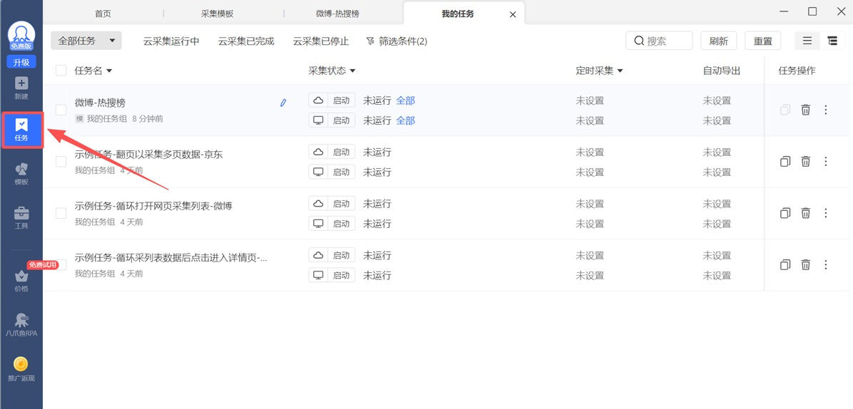Screen dimensions: 853x409
Task: Expand the 全部任务 dropdown
Action: pyautogui.click(x=86, y=41)
